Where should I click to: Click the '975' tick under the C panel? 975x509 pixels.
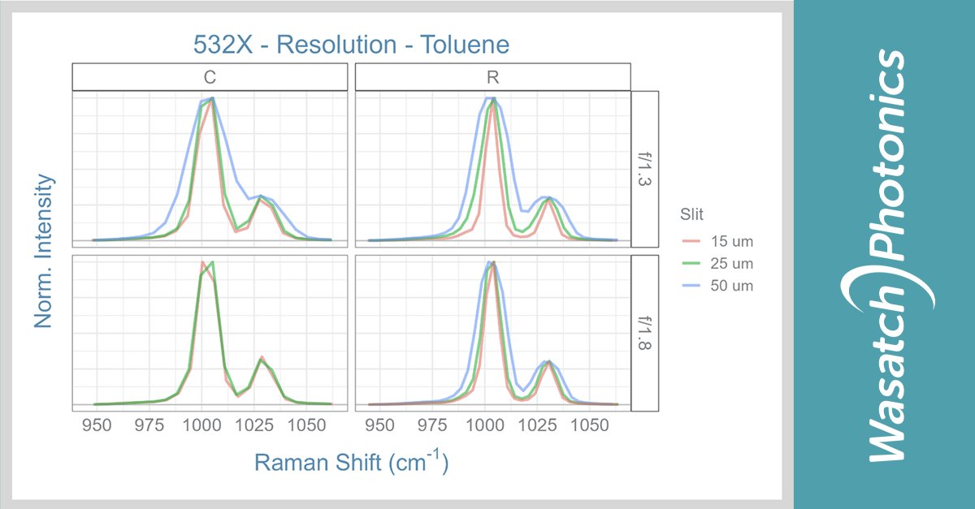(149, 425)
